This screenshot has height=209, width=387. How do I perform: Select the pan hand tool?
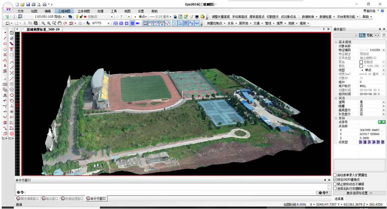pyautogui.click(x=59, y=23)
